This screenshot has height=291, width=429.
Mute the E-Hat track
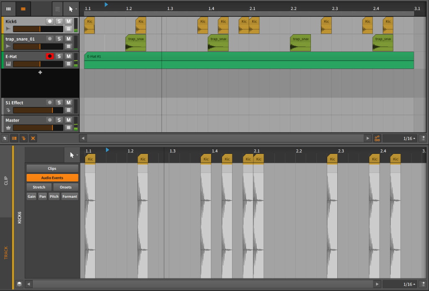(x=68, y=56)
